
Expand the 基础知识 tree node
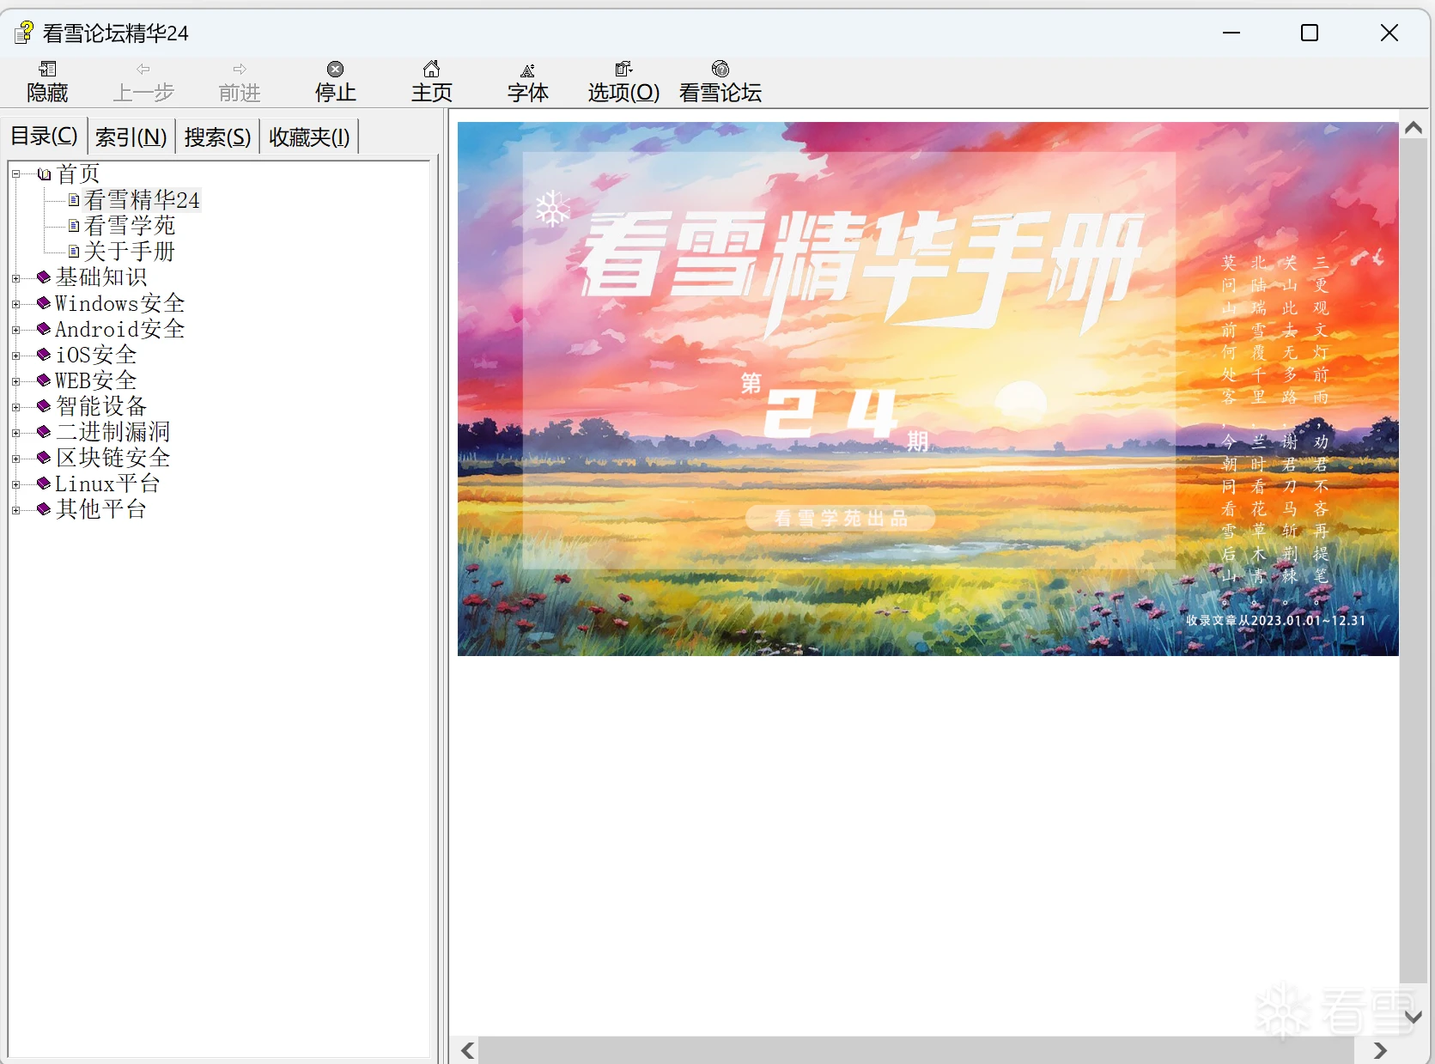point(15,278)
